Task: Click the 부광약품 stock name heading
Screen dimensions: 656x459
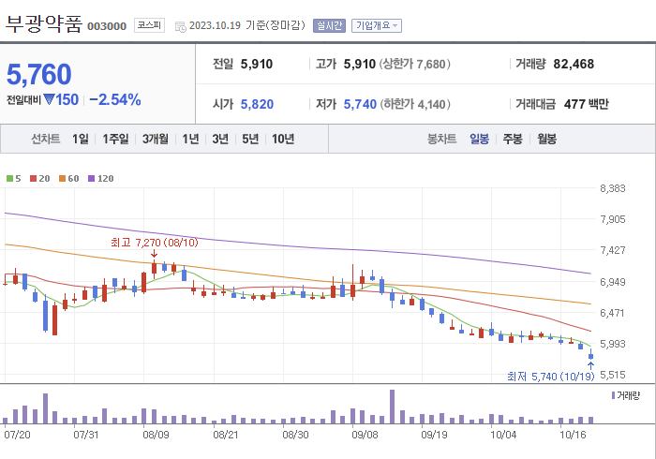Action: tap(44, 24)
